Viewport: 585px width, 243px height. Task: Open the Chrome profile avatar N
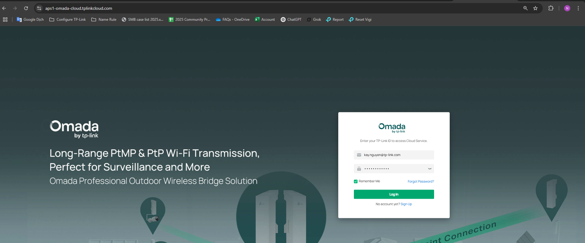(567, 8)
